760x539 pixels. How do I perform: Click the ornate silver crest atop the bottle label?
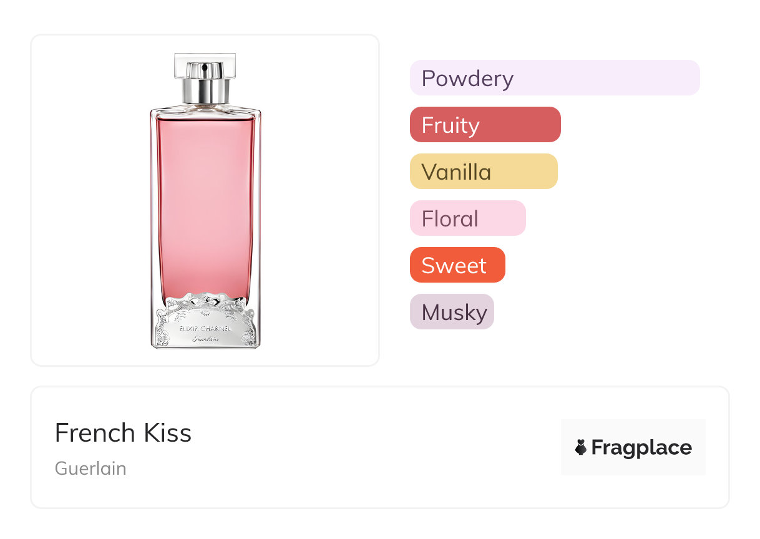205,303
